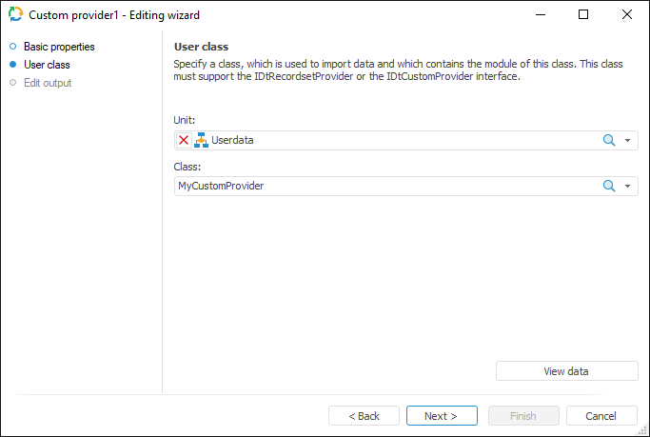This screenshot has height=437, width=650.
Task: Go to the Basic properties step
Action: pos(58,47)
